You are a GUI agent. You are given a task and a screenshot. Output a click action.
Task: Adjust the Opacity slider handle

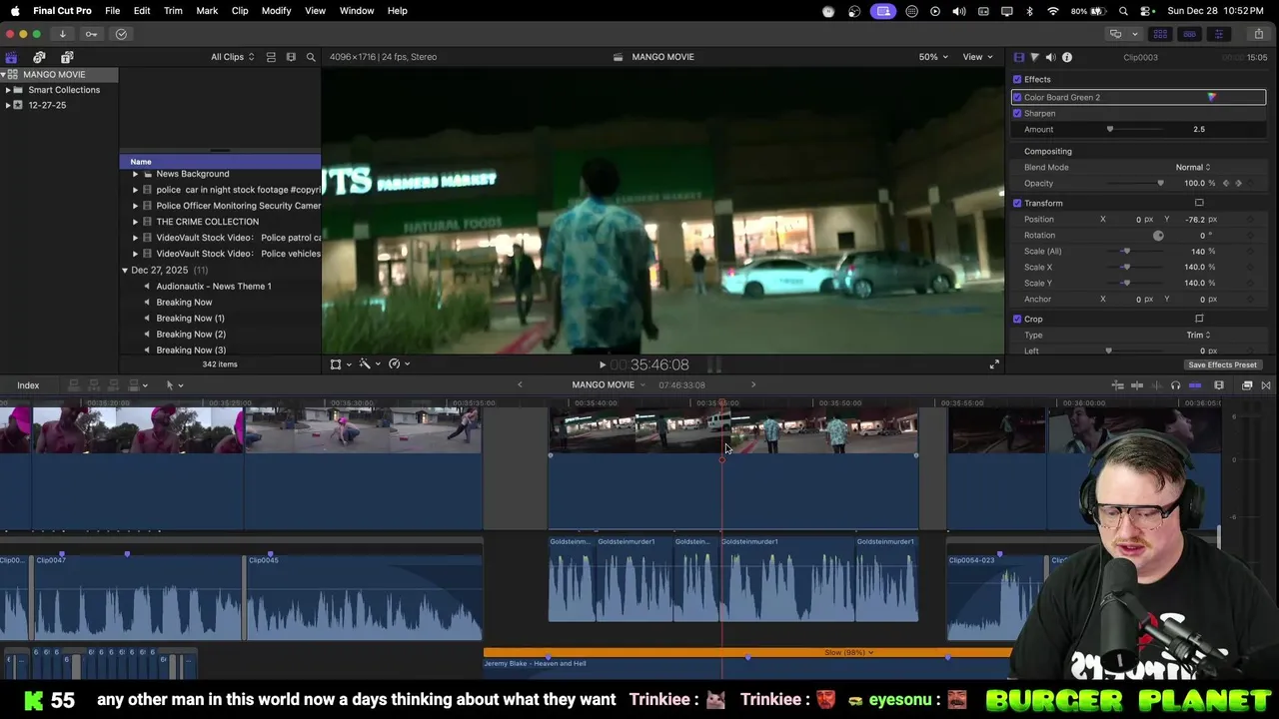click(x=1160, y=183)
